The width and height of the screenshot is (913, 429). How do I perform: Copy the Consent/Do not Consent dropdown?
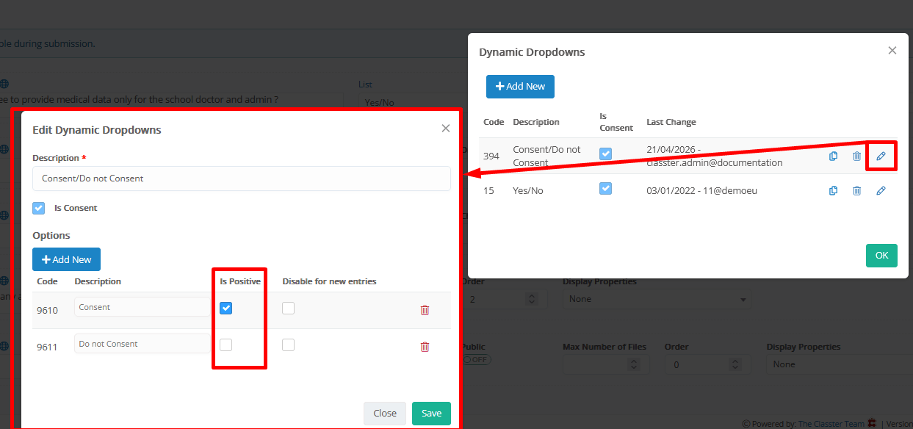(x=833, y=156)
